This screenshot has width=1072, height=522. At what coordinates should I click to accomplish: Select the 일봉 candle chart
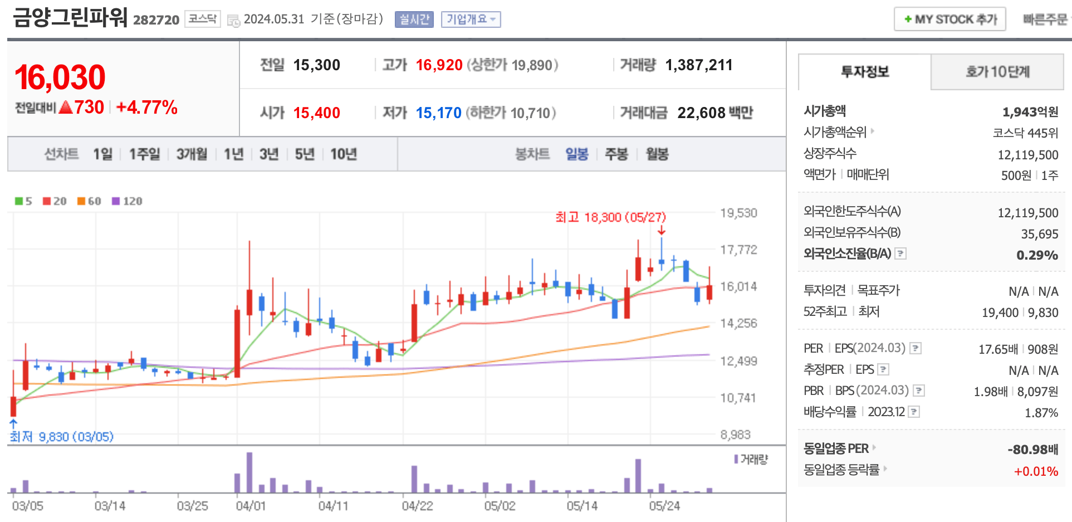(577, 154)
